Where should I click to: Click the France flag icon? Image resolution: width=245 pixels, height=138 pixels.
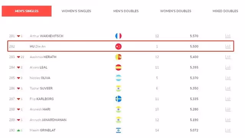118,36
